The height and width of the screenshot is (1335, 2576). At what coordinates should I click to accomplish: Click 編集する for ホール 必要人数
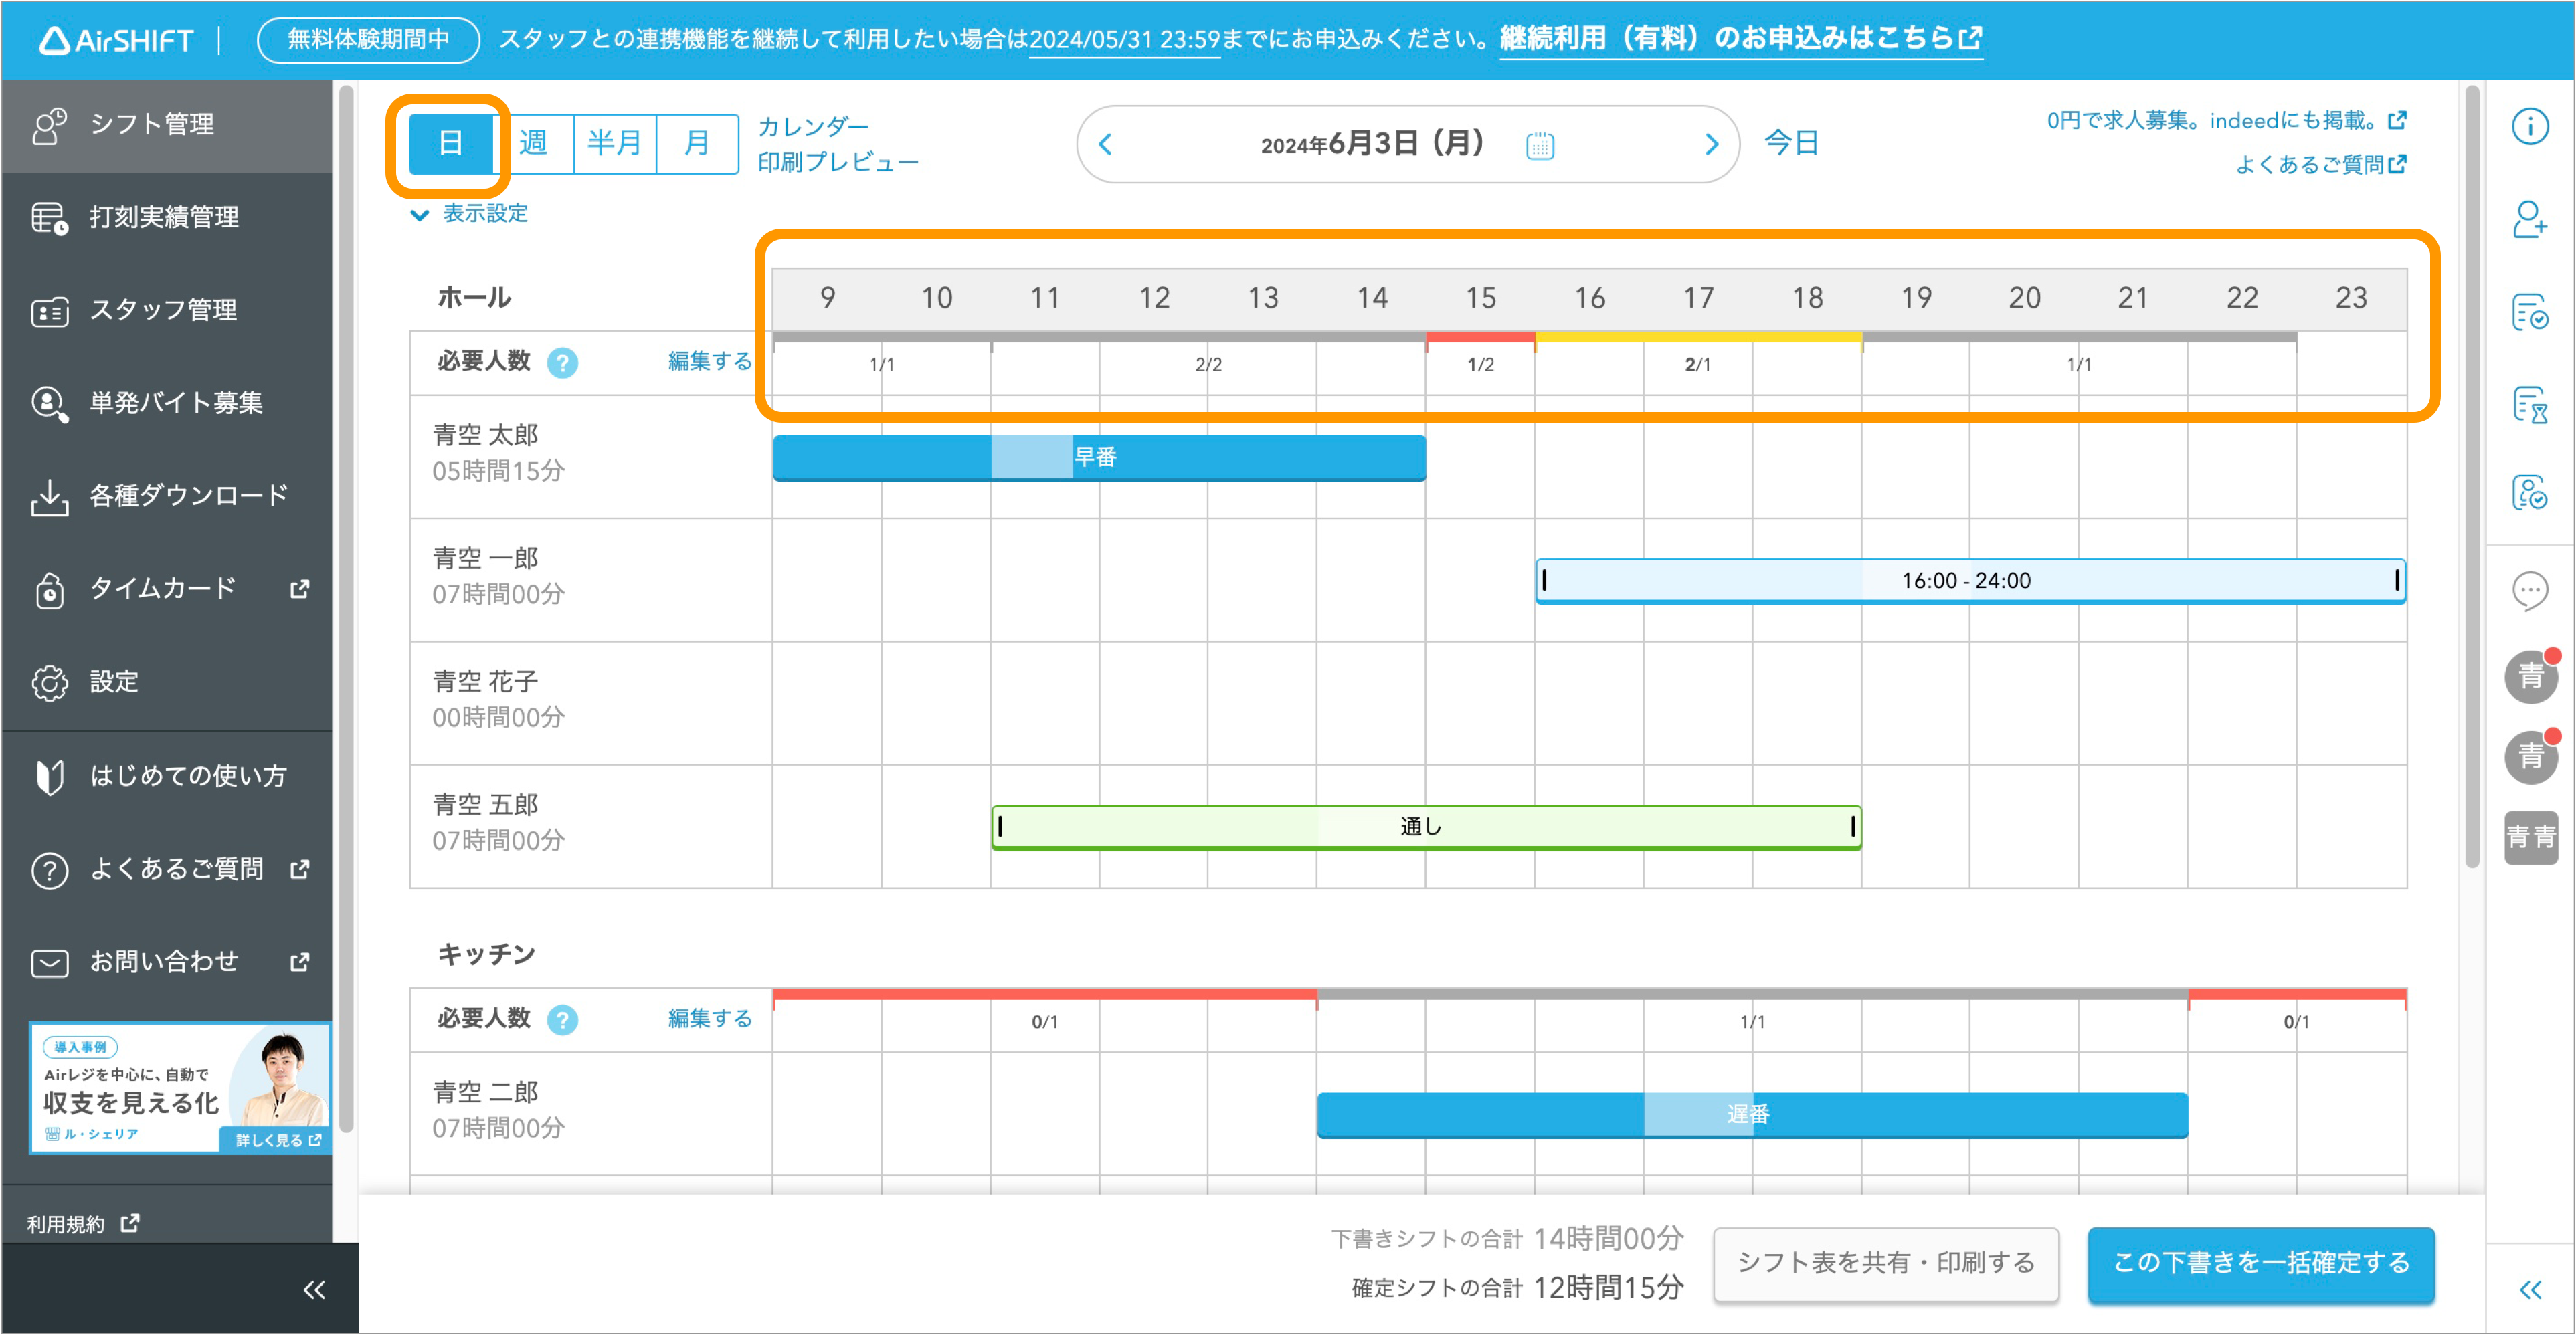(710, 362)
